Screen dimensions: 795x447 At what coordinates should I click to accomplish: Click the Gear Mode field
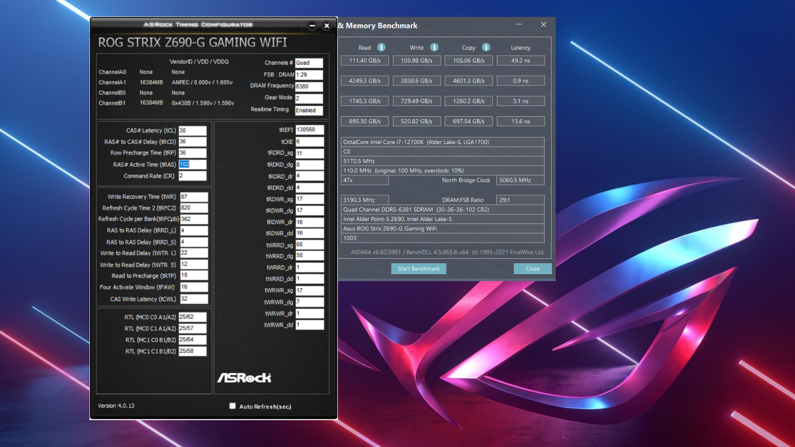(309, 98)
